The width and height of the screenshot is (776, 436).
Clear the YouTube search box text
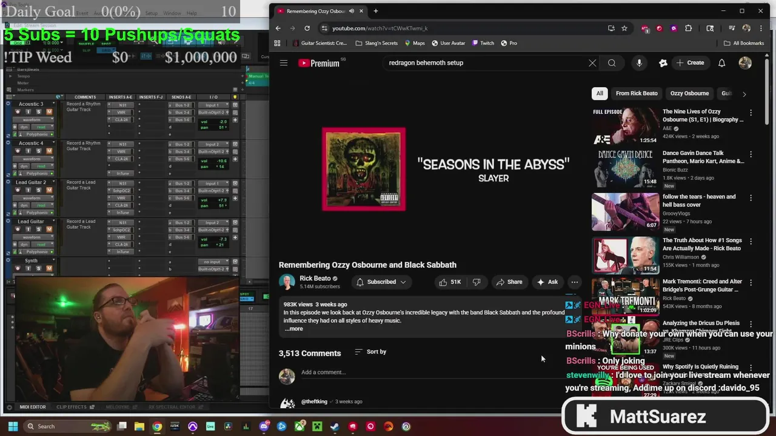coord(592,63)
